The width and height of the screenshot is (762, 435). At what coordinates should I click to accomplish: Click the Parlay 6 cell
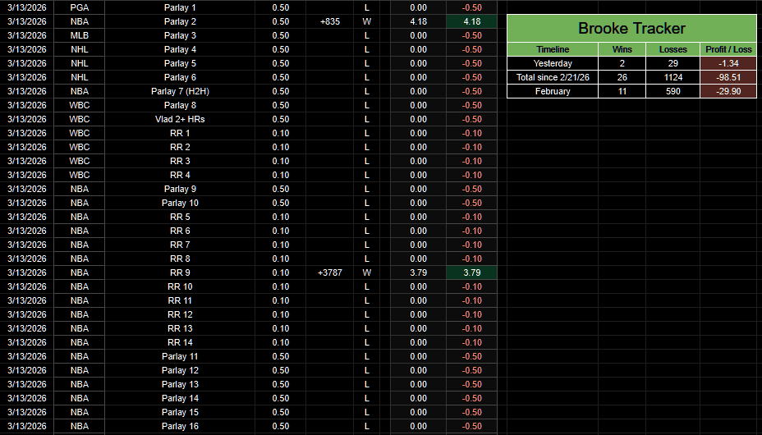(x=180, y=77)
